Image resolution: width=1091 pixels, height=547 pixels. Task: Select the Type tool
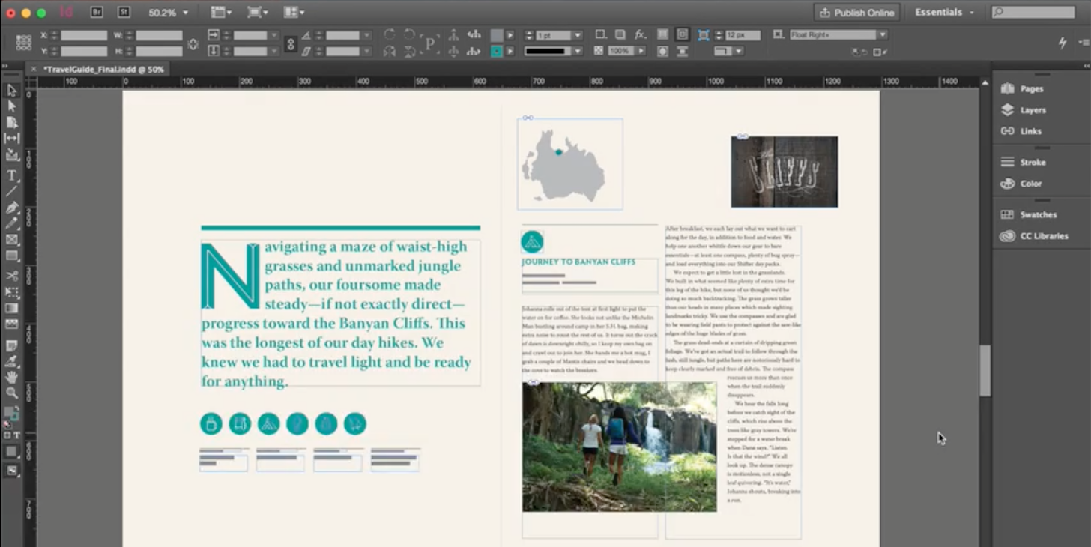click(x=12, y=175)
